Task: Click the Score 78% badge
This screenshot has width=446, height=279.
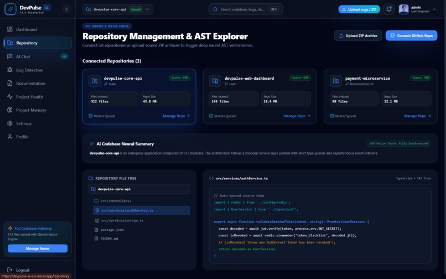Action: tap(421, 77)
